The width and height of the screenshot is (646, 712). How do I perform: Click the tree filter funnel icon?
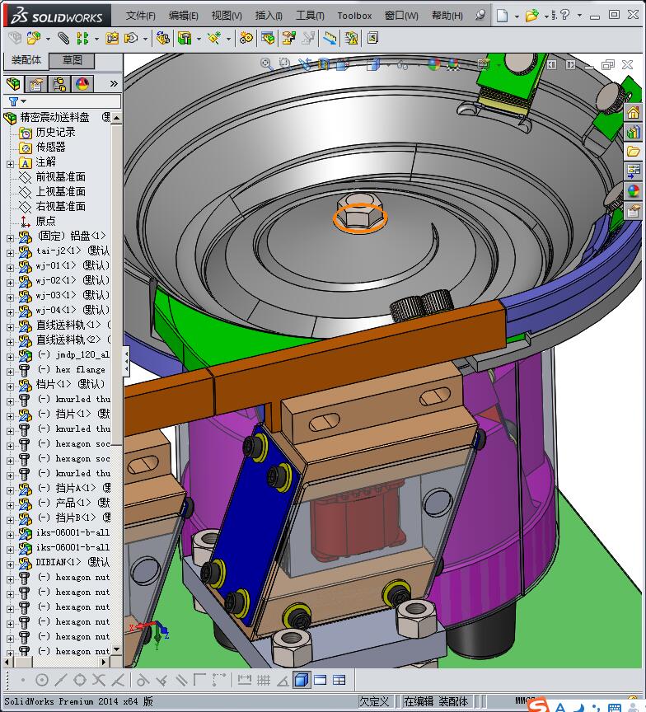[14, 101]
